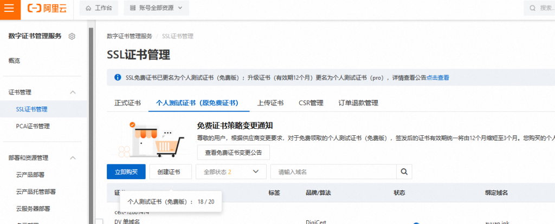The image size is (555, 224).
Task: Open PCA证书管理 in the sidebar
Action: (x=33, y=126)
